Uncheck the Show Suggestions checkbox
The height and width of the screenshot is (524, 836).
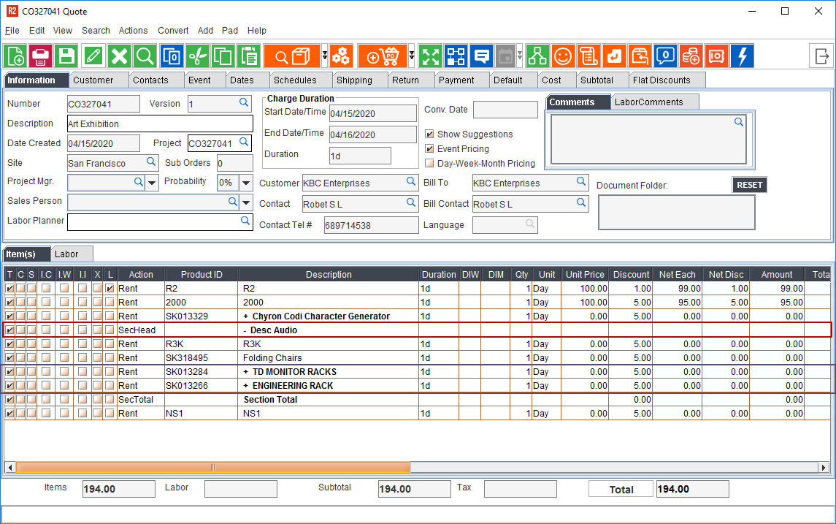[x=429, y=134]
